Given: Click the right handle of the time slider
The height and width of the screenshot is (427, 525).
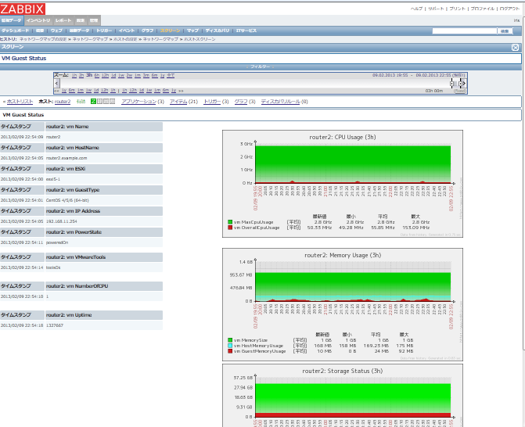Looking at the screenshot, I should coord(460,84).
